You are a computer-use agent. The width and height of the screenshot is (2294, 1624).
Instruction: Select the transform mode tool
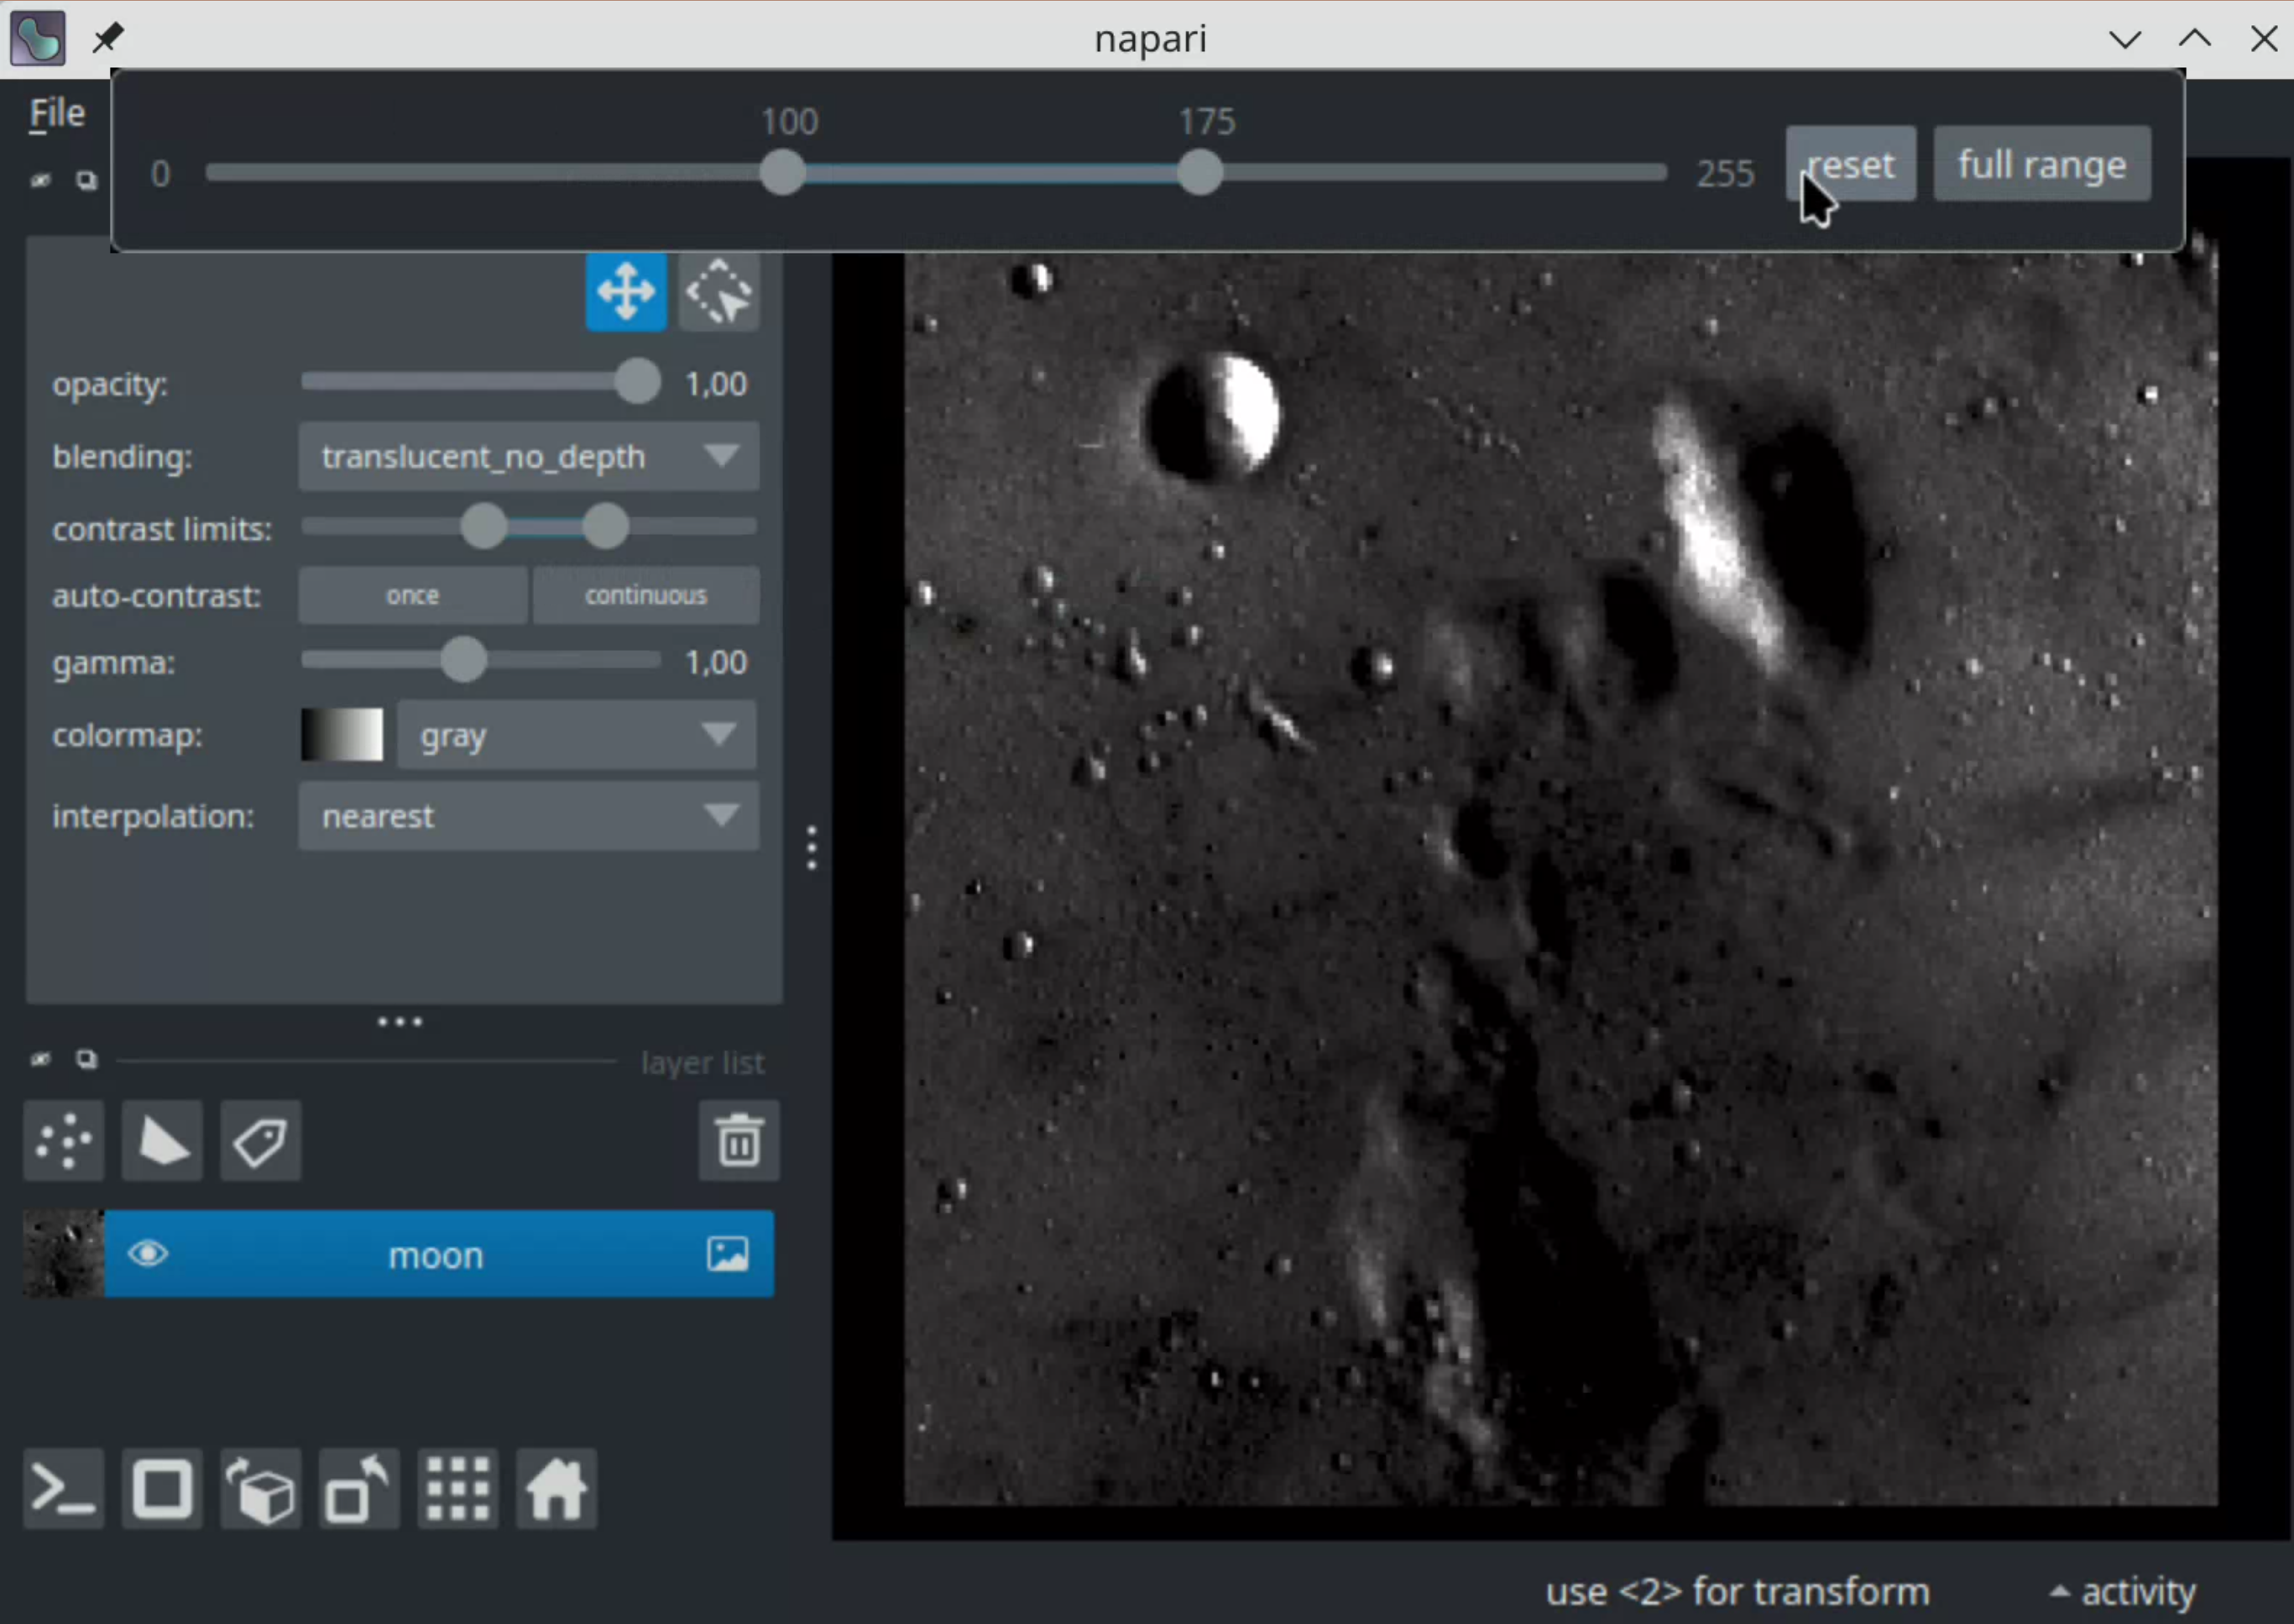tap(719, 292)
